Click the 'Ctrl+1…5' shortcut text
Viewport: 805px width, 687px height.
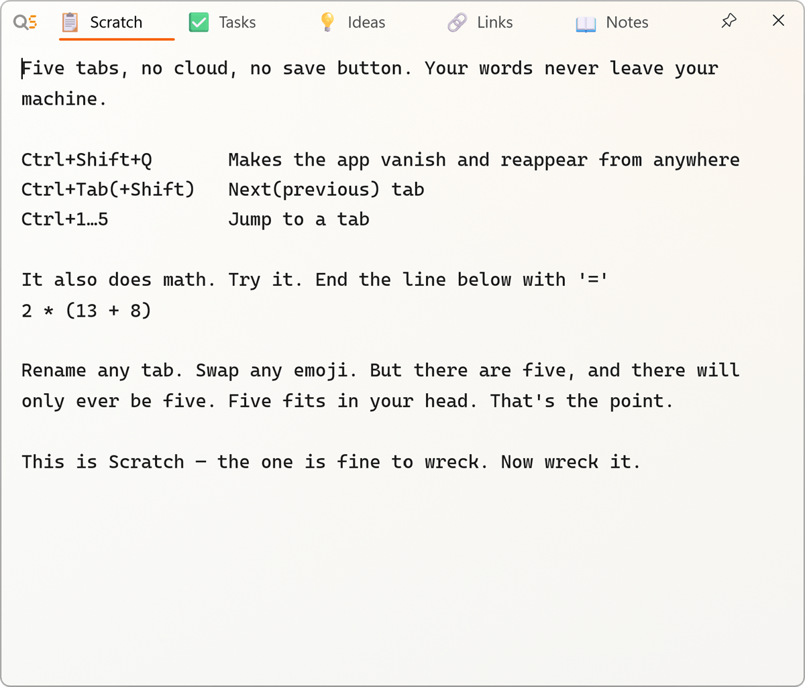[64, 219]
